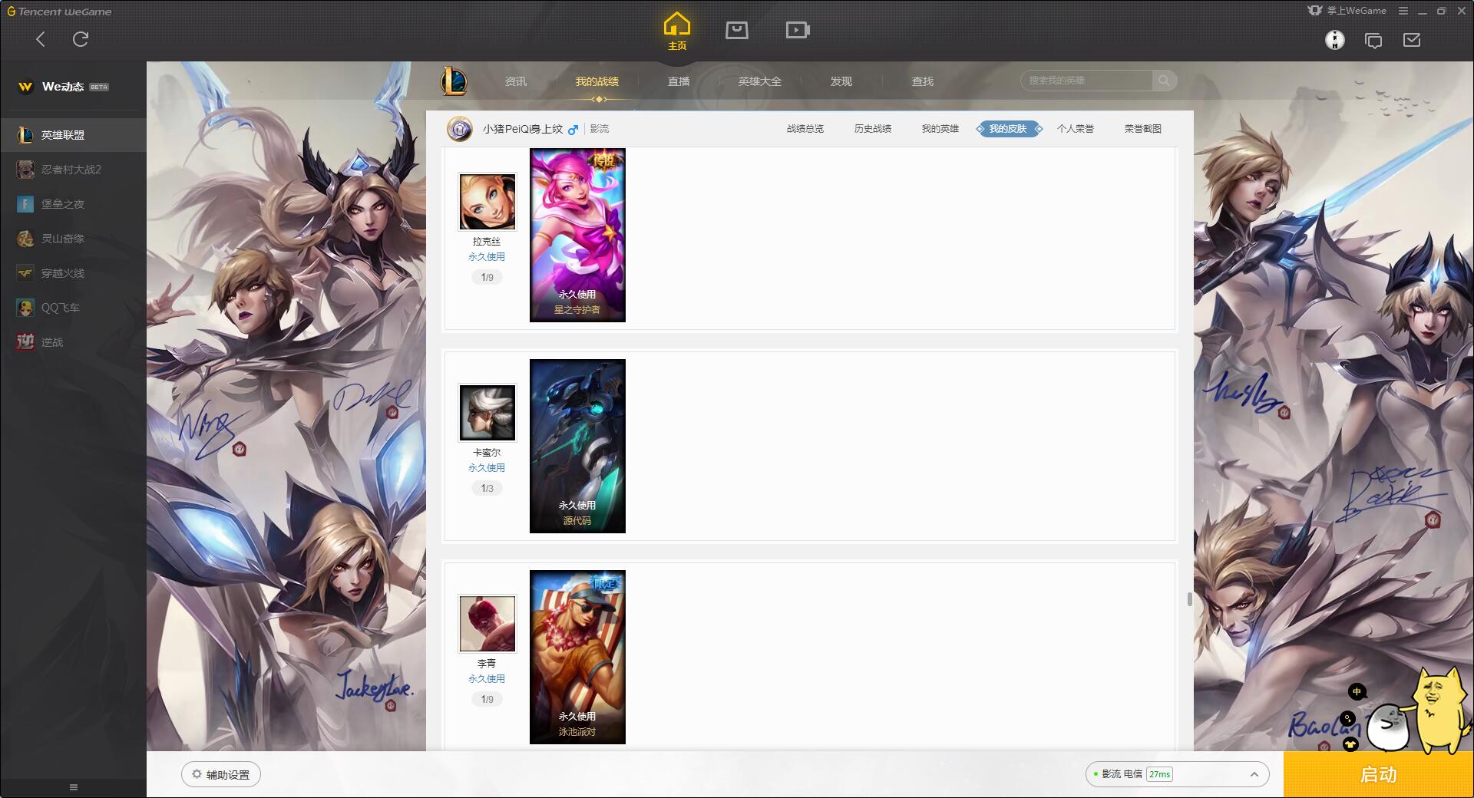This screenshot has height=798, width=1474.
Task: Switch to 我的英雄 sub-tab
Action: (940, 129)
